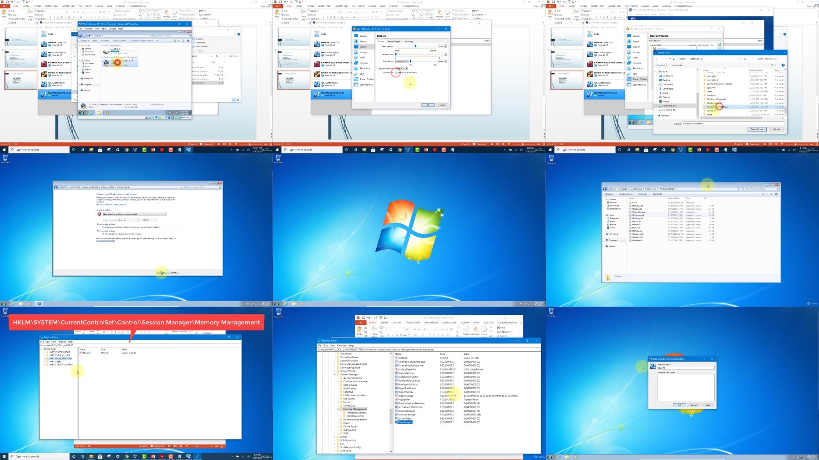This screenshot has width=819, height=460.
Task: Open address bar history dropdown in Select Folder dialog
Action: 739,59
